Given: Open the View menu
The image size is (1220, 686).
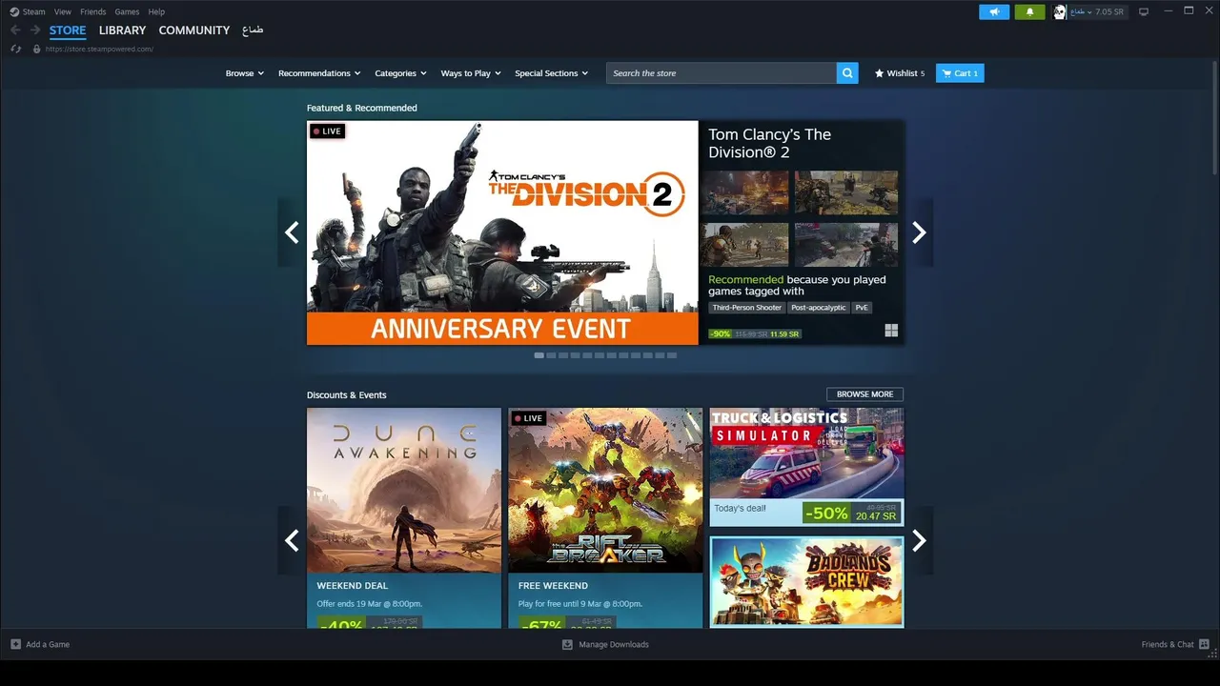Looking at the screenshot, I should pyautogui.click(x=63, y=11).
